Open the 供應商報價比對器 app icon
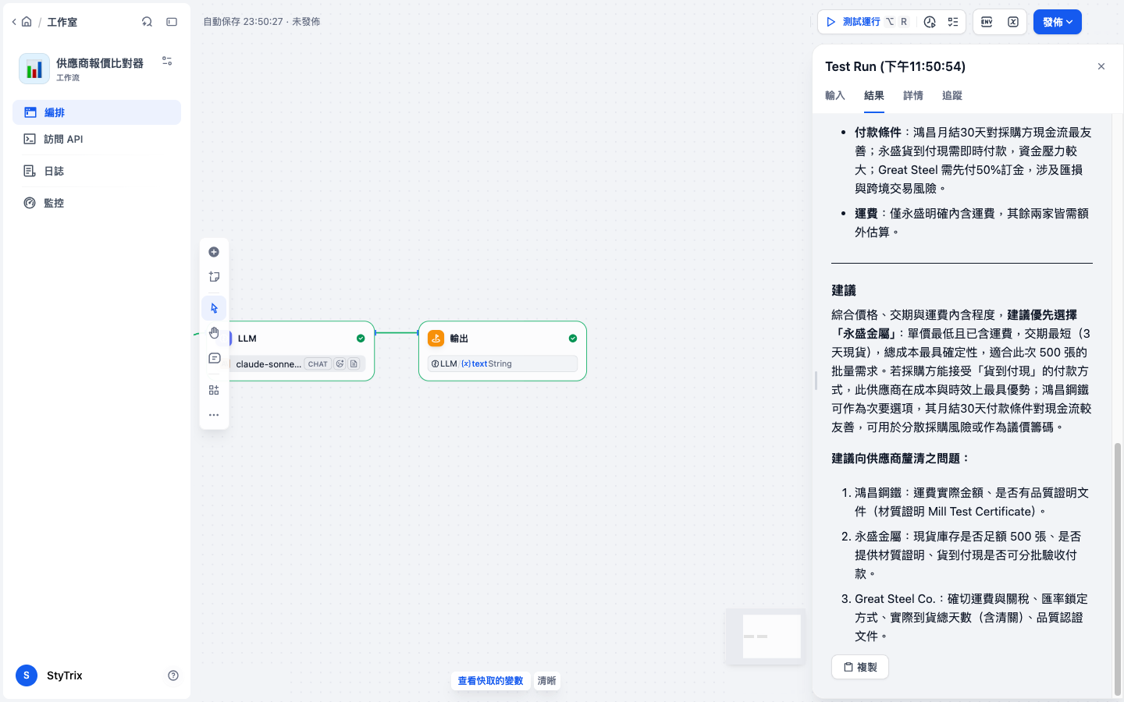This screenshot has height=702, width=1124. pyautogui.click(x=34, y=69)
